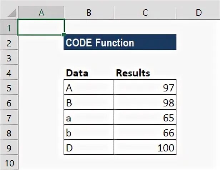Select row 4 header
The height and width of the screenshot is (170, 220).
[x=9, y=72]
